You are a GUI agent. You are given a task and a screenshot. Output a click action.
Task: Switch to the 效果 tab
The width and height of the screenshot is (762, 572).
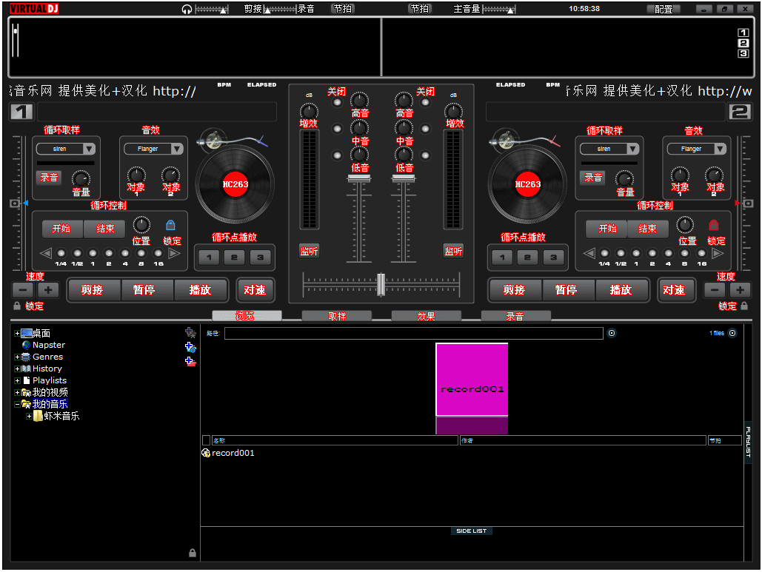coord(427,316)
